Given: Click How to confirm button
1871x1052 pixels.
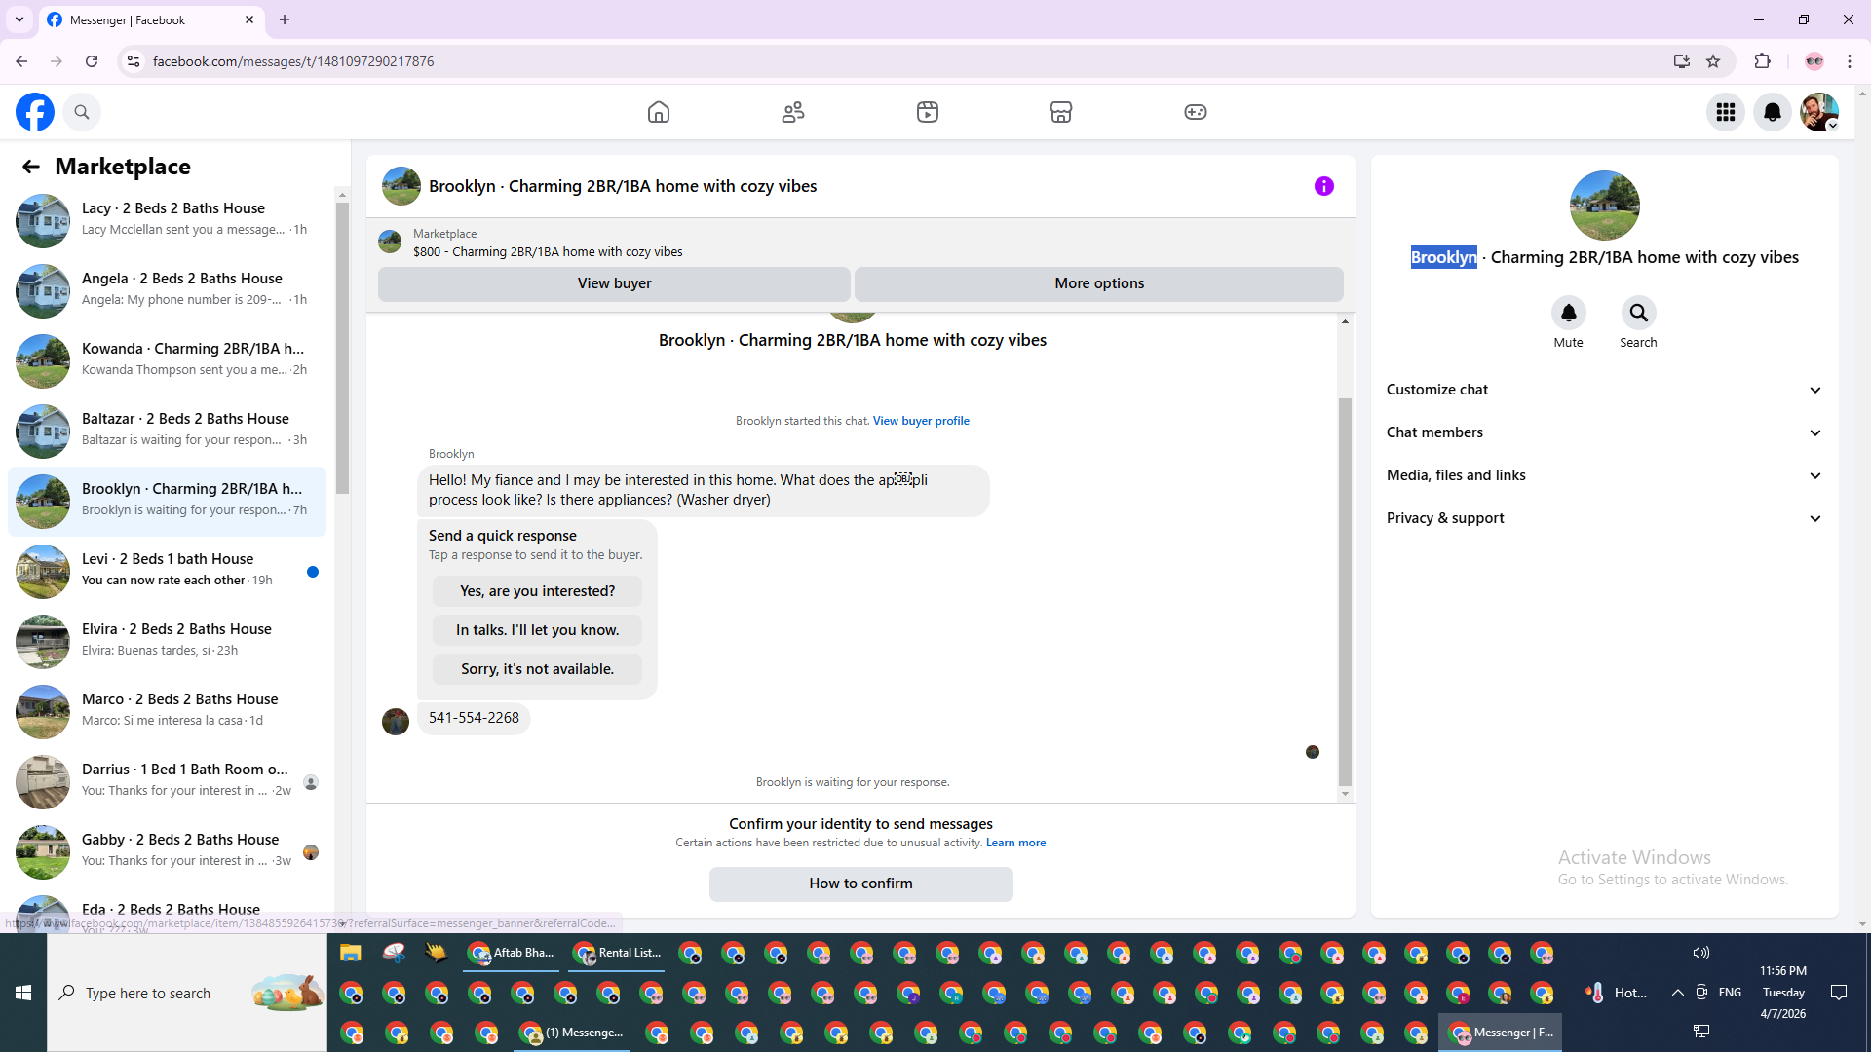Looking at the screenshot, I should [x=861, y=883].
